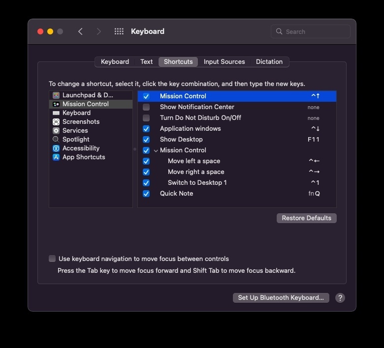Viewport: 384px width, 348px height.
Task: Uncheck Switch to Desktop 1 shortcut
Action: coord(146,183)
